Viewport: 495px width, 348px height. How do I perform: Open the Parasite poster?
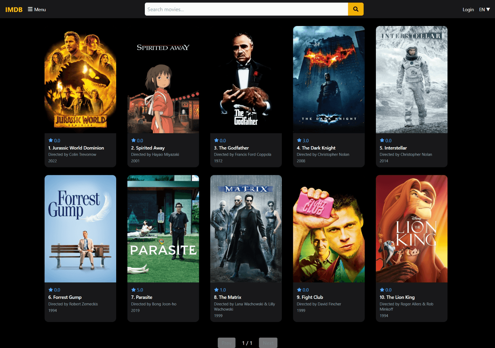pyautogui.click(x=163, y=229)
